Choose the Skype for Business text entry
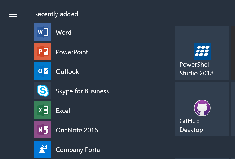Viewport: 235px width, 159px height. click(x=82, y=91)
